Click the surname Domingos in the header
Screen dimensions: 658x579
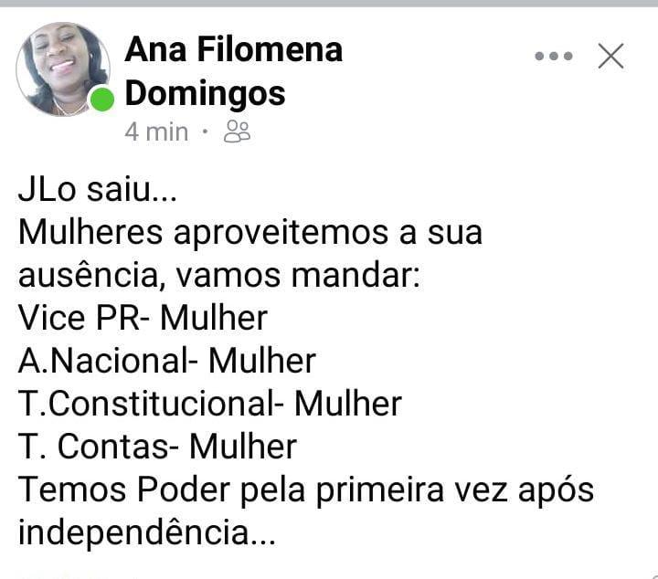coord(206,93)
